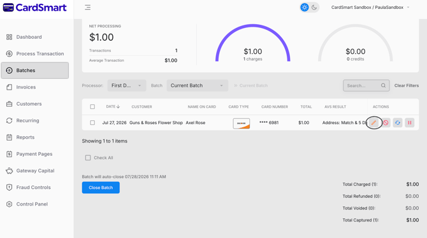Viewport: 427px width, 238px height.
Task: Click the Discover card type thumbnail
Action: pyautogui.click(x=242, y=123)
